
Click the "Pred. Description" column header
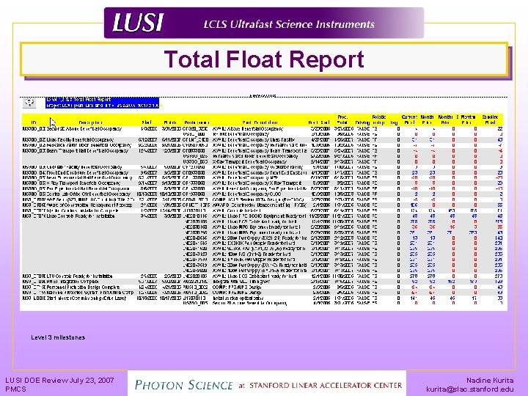click(260, 122)
